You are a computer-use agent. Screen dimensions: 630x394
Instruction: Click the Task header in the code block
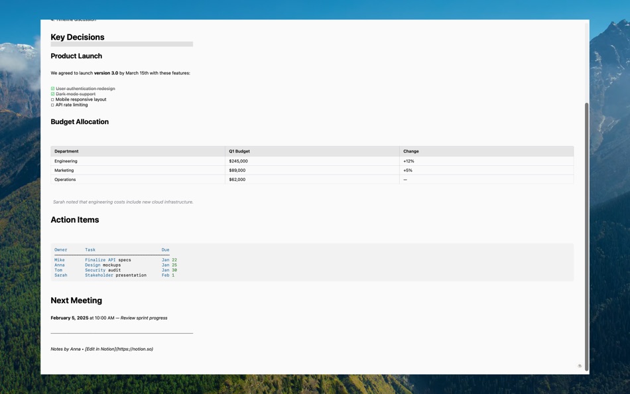(90, 249)
